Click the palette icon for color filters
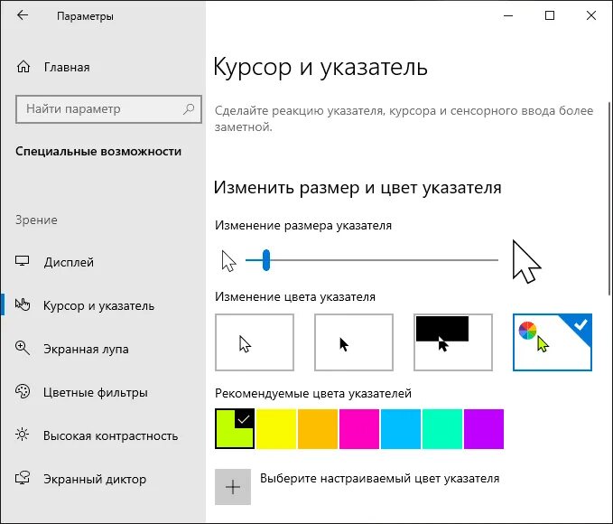 [23, 391]
